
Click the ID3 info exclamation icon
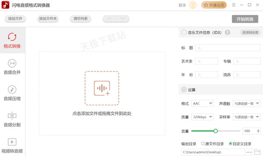227,32
